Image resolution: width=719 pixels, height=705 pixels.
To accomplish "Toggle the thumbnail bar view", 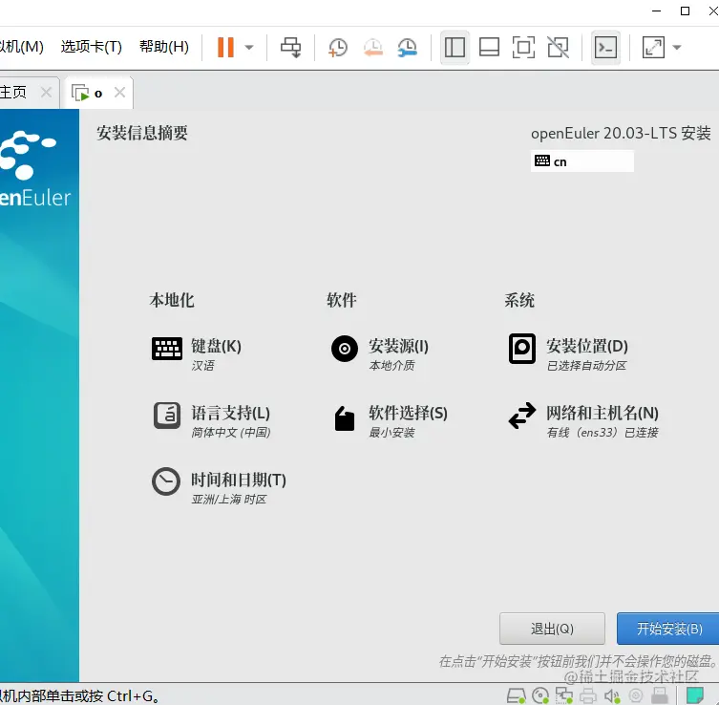I will tap(489, 47).
